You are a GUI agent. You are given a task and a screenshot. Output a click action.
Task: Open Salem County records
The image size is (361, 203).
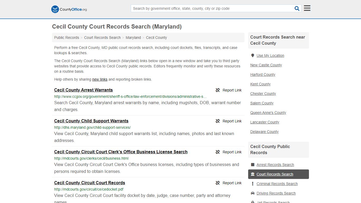[x=262, y=103]
